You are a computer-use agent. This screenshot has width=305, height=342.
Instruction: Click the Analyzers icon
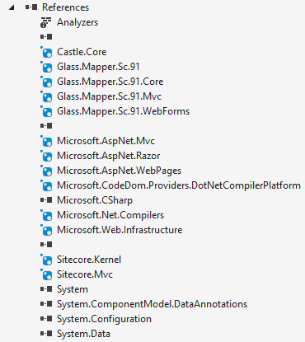tap(46, 22)
